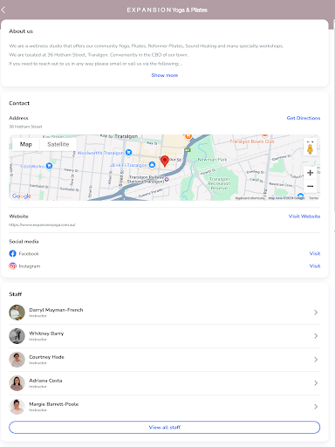
Task: Open Courtney Hade profile photo
Action: click(17, 360)
